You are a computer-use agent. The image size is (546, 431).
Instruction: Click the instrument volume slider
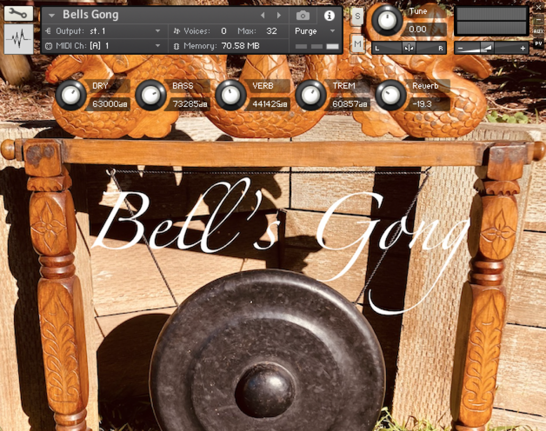(x=491, y=48)
